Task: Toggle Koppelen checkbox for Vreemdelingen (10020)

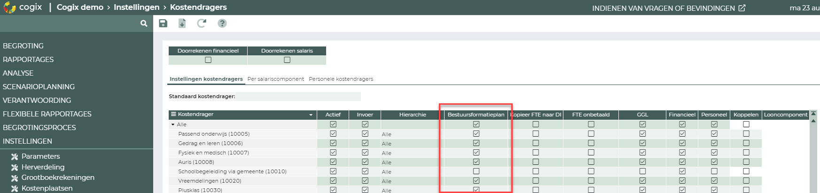Action: [x=746, y=181]
